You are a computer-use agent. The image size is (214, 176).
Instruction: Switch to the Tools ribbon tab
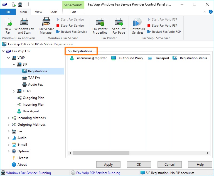54,12
